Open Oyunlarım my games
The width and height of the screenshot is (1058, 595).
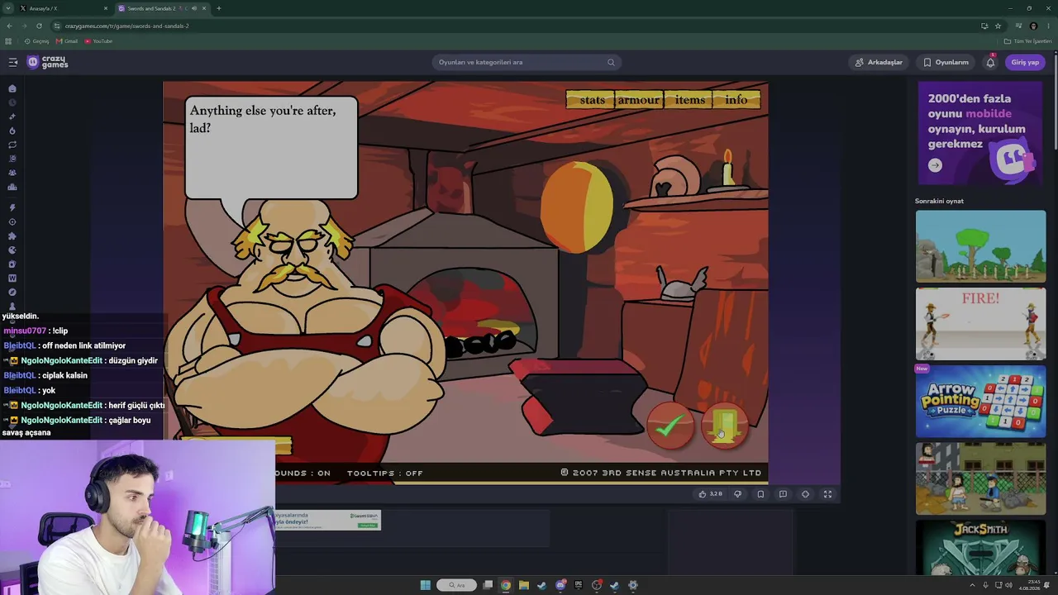[x=946, y=62]
